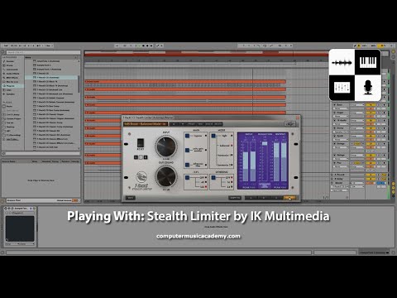Image resolution: width=397 pixels, height=298 pixels.
Task: Cycle the Dithering selector button
Action: pos(213,177)
